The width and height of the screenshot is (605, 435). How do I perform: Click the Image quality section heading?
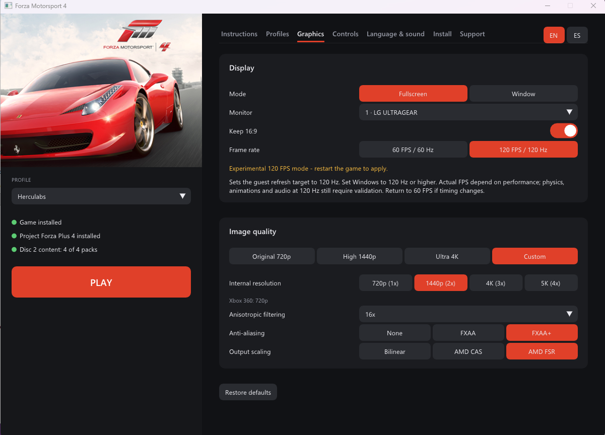click(x=253, y=232)
